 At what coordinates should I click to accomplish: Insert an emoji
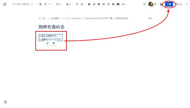(108, 4)
